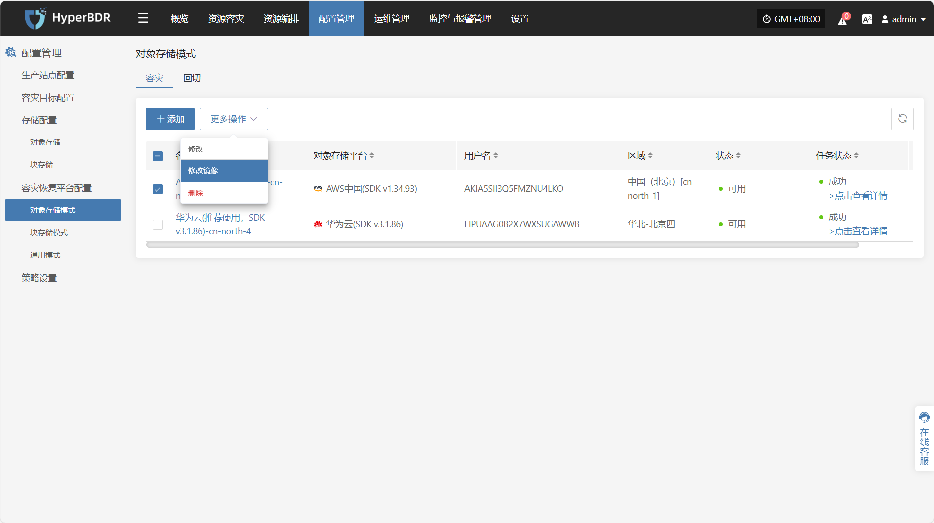The width and height of the screenshot is (934, 523).
Task: Open the alert notification bell icon
Action: (x=842, y=19)
